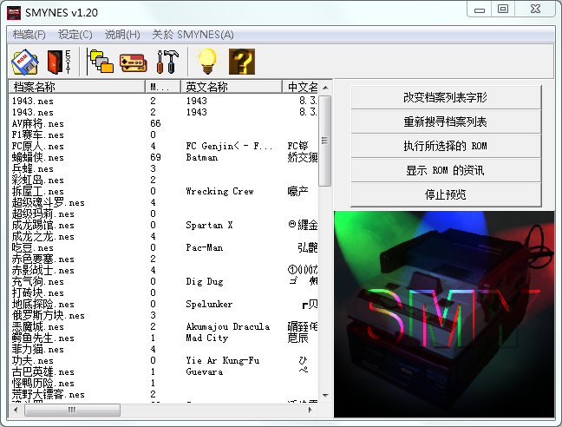Open the folder tree directory icon
The image size is (562, 427).
[x=101, y=61]
